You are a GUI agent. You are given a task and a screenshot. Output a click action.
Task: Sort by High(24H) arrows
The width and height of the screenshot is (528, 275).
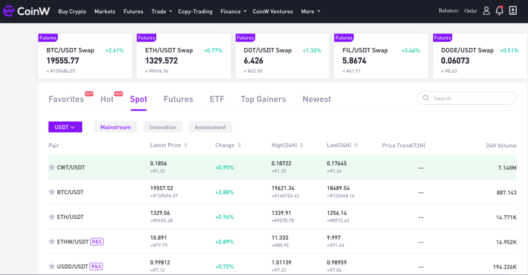pyautogui.click(x=302, y=145)
